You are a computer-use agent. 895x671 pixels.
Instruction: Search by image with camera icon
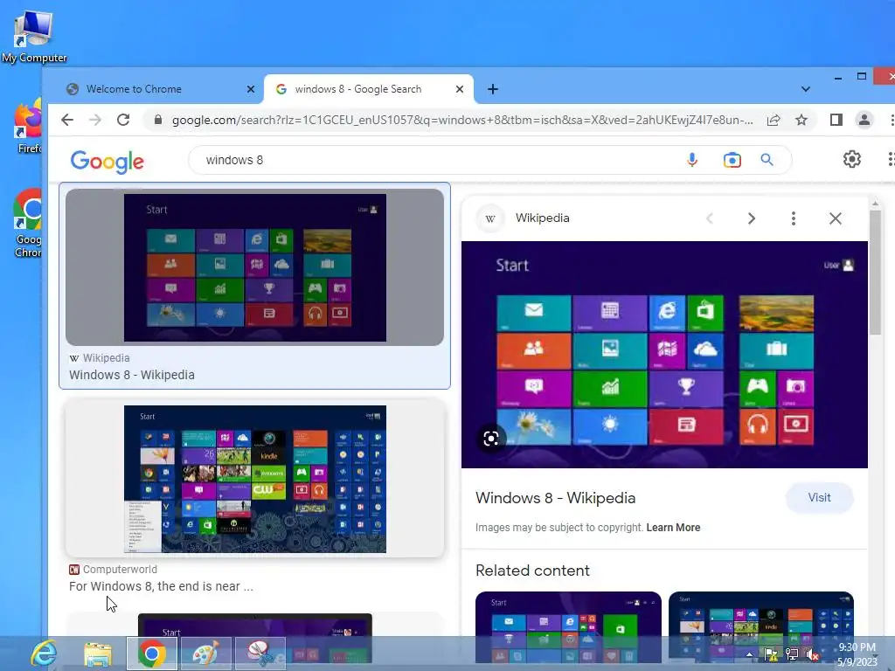732,160
